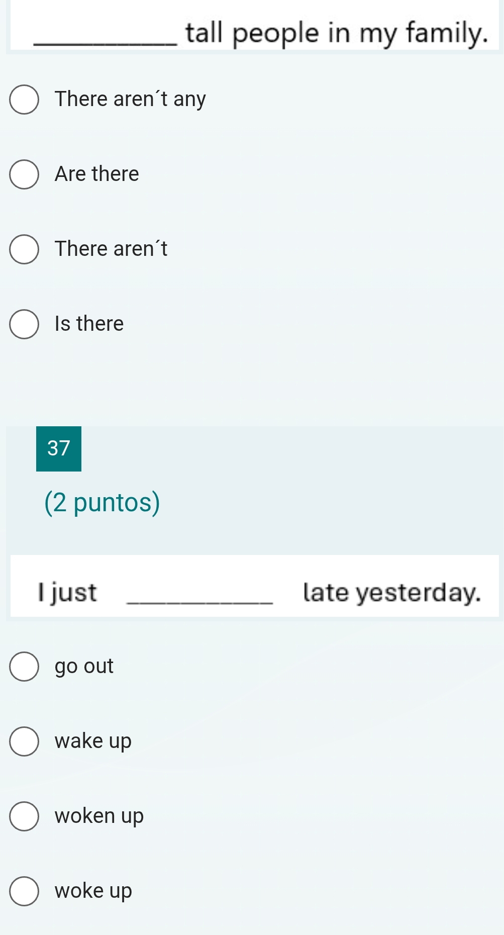Click the 'Is there' answer label
504x935 pixels.
tap(89, 324)
